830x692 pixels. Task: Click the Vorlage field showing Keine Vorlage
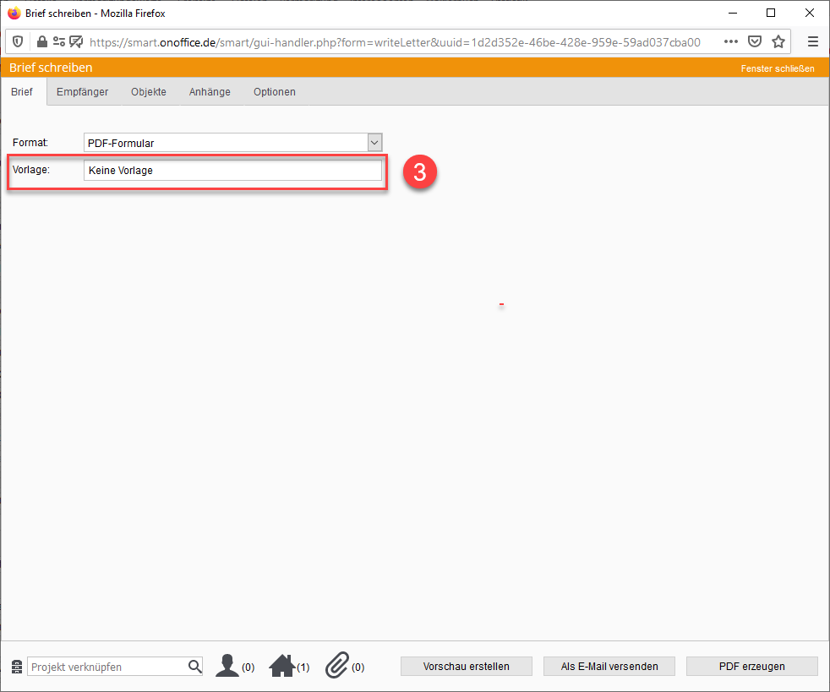pos(232,171)
